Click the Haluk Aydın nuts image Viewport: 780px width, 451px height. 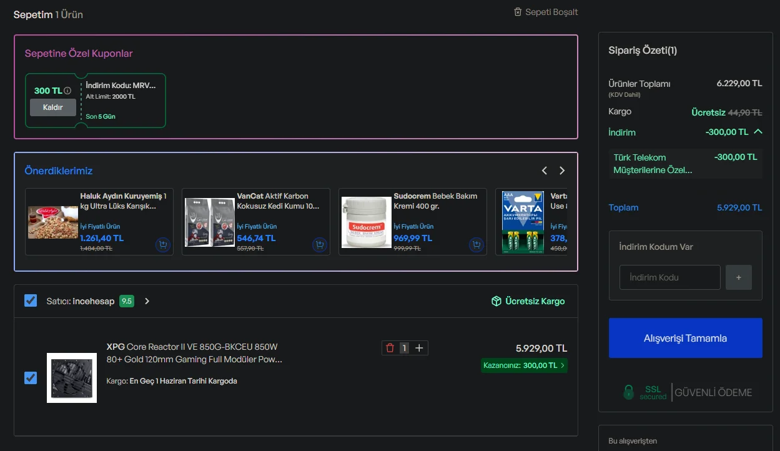[x=53, y=222]
